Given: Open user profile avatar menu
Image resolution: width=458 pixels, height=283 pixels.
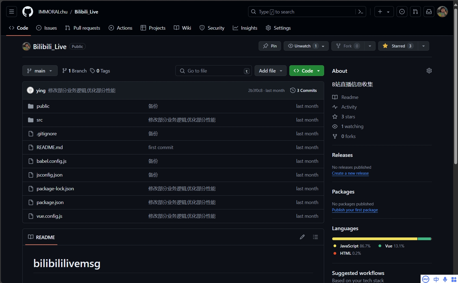Looking at the screenshot, I should pos(442,12).
